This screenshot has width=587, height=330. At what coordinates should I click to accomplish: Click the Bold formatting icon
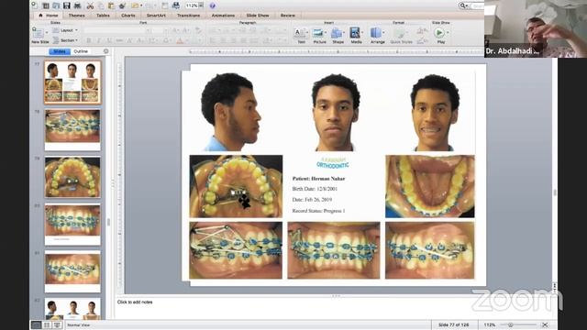point(89,40)
